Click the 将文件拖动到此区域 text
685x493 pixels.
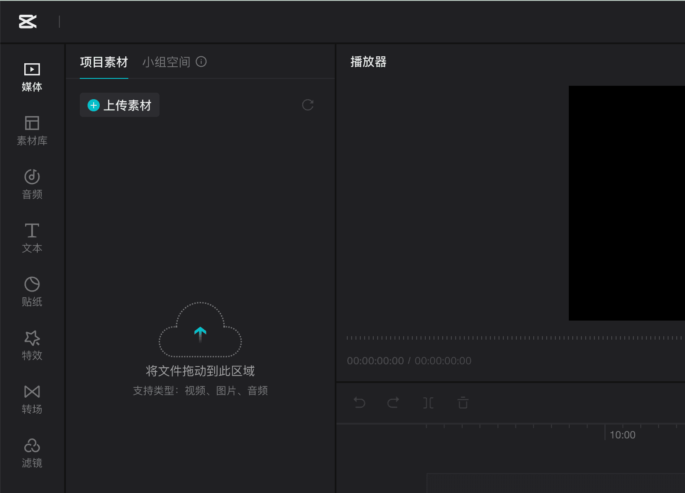[200, 371]
